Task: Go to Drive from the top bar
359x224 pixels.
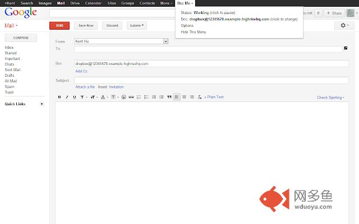Action: [x=75, y=3]
